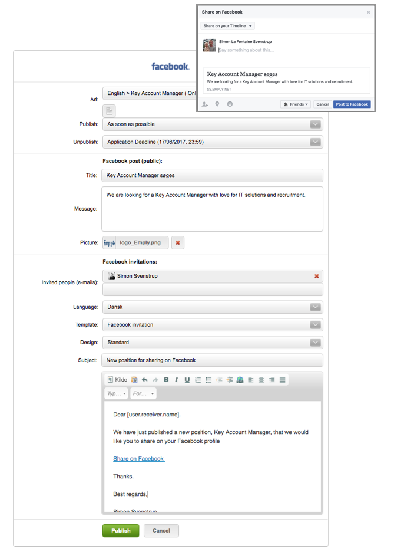394x552 pixels.
Task: Align editor text right
Action: pos(272,380)
